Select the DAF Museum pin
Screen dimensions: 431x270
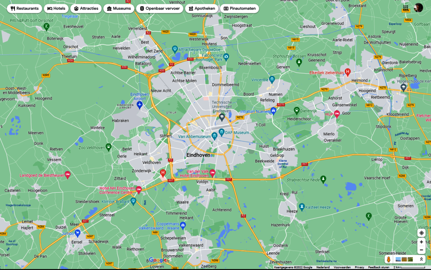point(222,132)
